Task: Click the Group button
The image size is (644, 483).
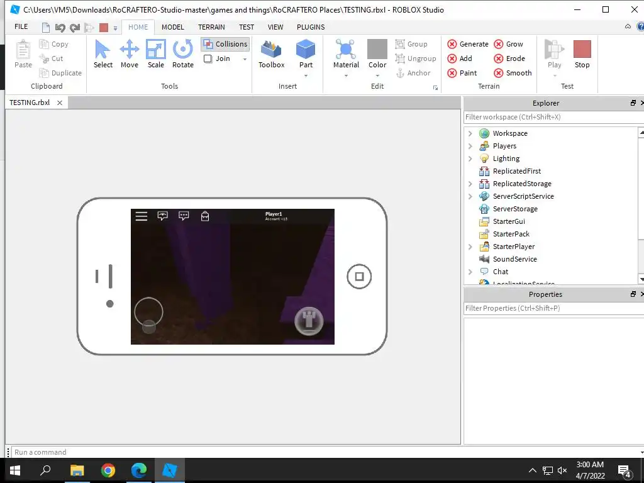Action: click(x=411, y=44)
